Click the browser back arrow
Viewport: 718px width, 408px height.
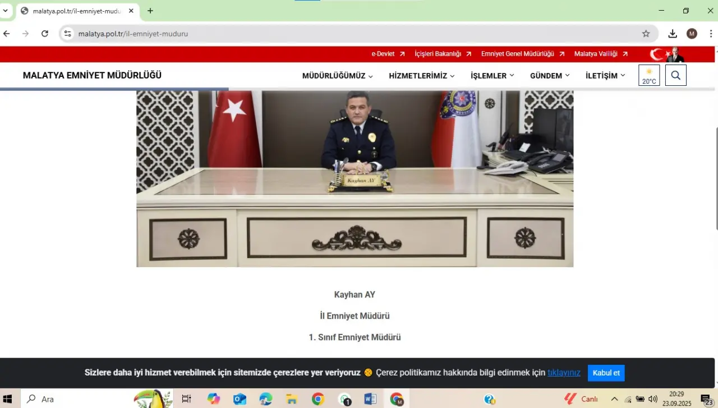(x=7, y=34)
